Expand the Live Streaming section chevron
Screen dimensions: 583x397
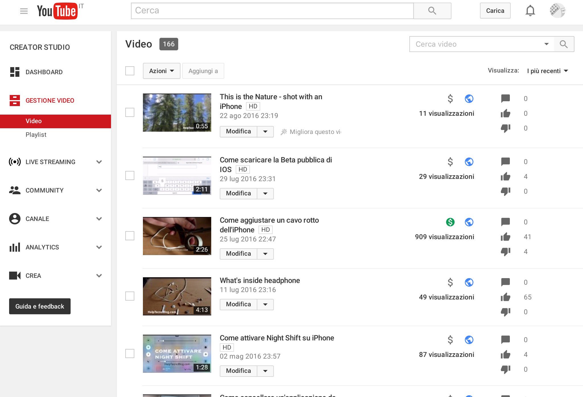point(99,162)
